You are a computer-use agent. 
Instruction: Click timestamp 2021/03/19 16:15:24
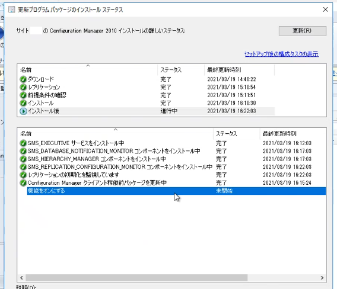click(x=287, y=183)
